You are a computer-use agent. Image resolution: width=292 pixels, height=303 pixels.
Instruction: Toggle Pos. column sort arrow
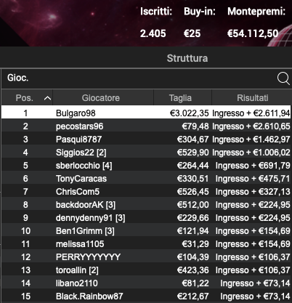click(48, 98)
